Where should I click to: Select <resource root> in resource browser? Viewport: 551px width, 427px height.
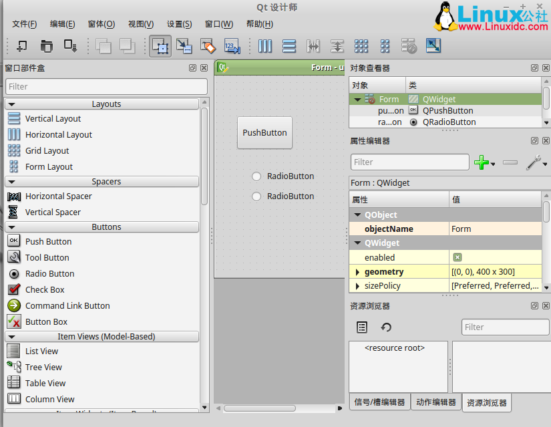point(395,348)
